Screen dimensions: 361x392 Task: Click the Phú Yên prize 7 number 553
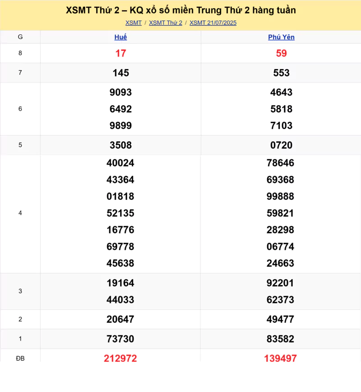(x=281, y=73)
